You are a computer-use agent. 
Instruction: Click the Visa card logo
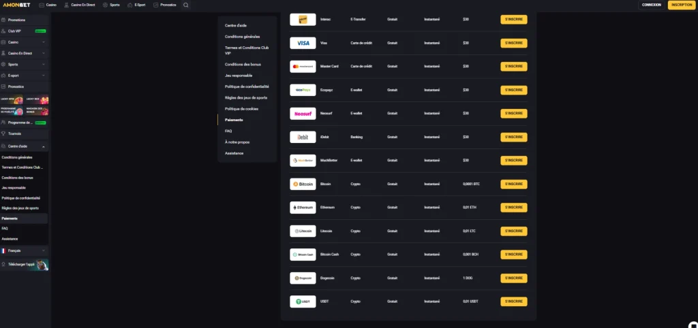click(303, 43)
